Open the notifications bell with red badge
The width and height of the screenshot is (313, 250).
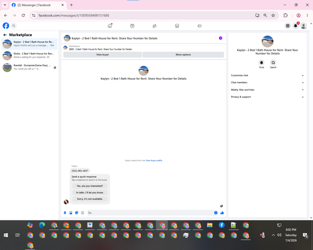[295, 26]
